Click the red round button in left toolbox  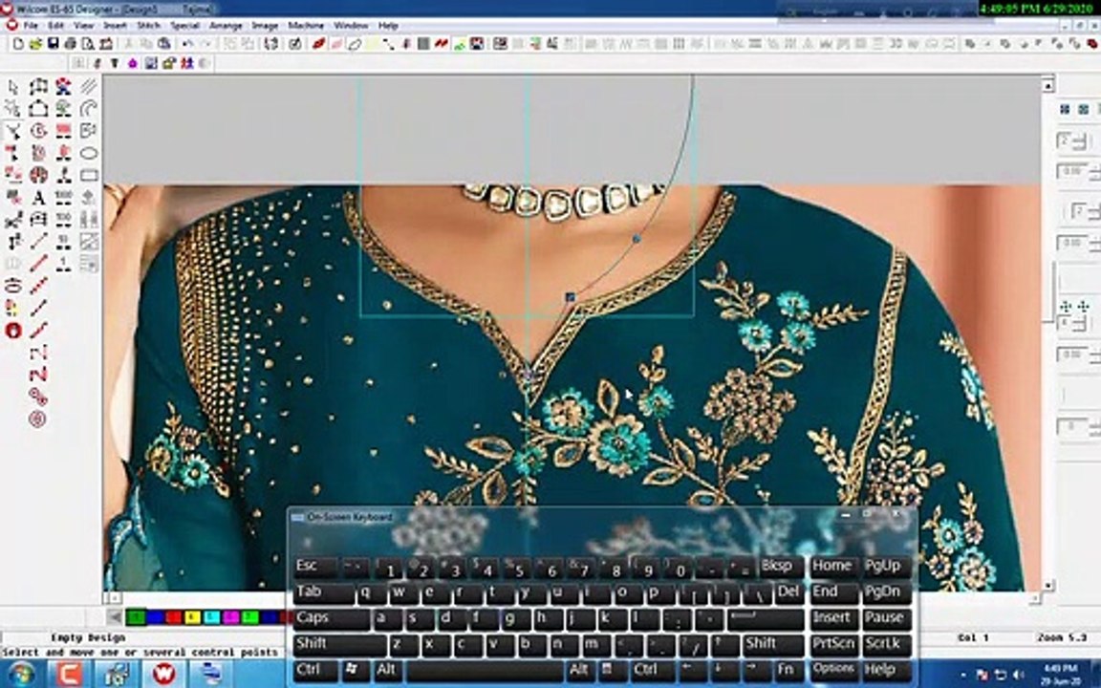[13, 330]
